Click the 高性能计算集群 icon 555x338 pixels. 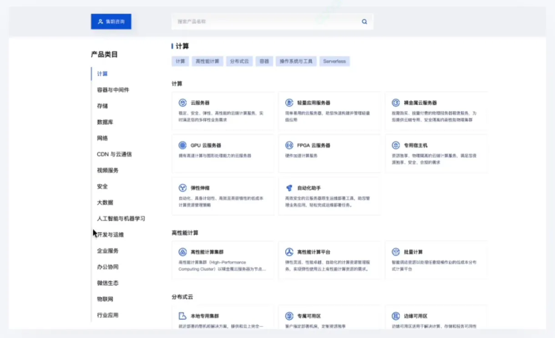(x=182, y=252)
